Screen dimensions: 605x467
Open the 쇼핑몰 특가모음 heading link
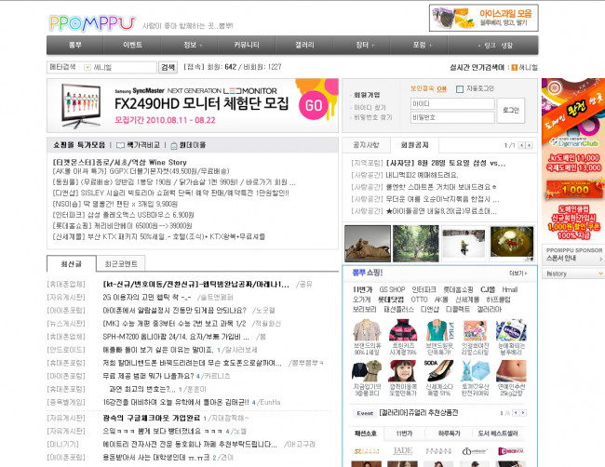[x=79, y=145]
